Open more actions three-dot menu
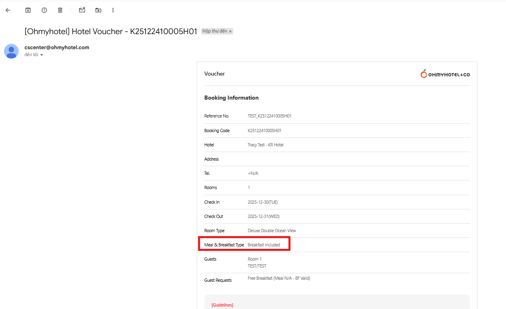The image size is (506, 309). (113, 10)
